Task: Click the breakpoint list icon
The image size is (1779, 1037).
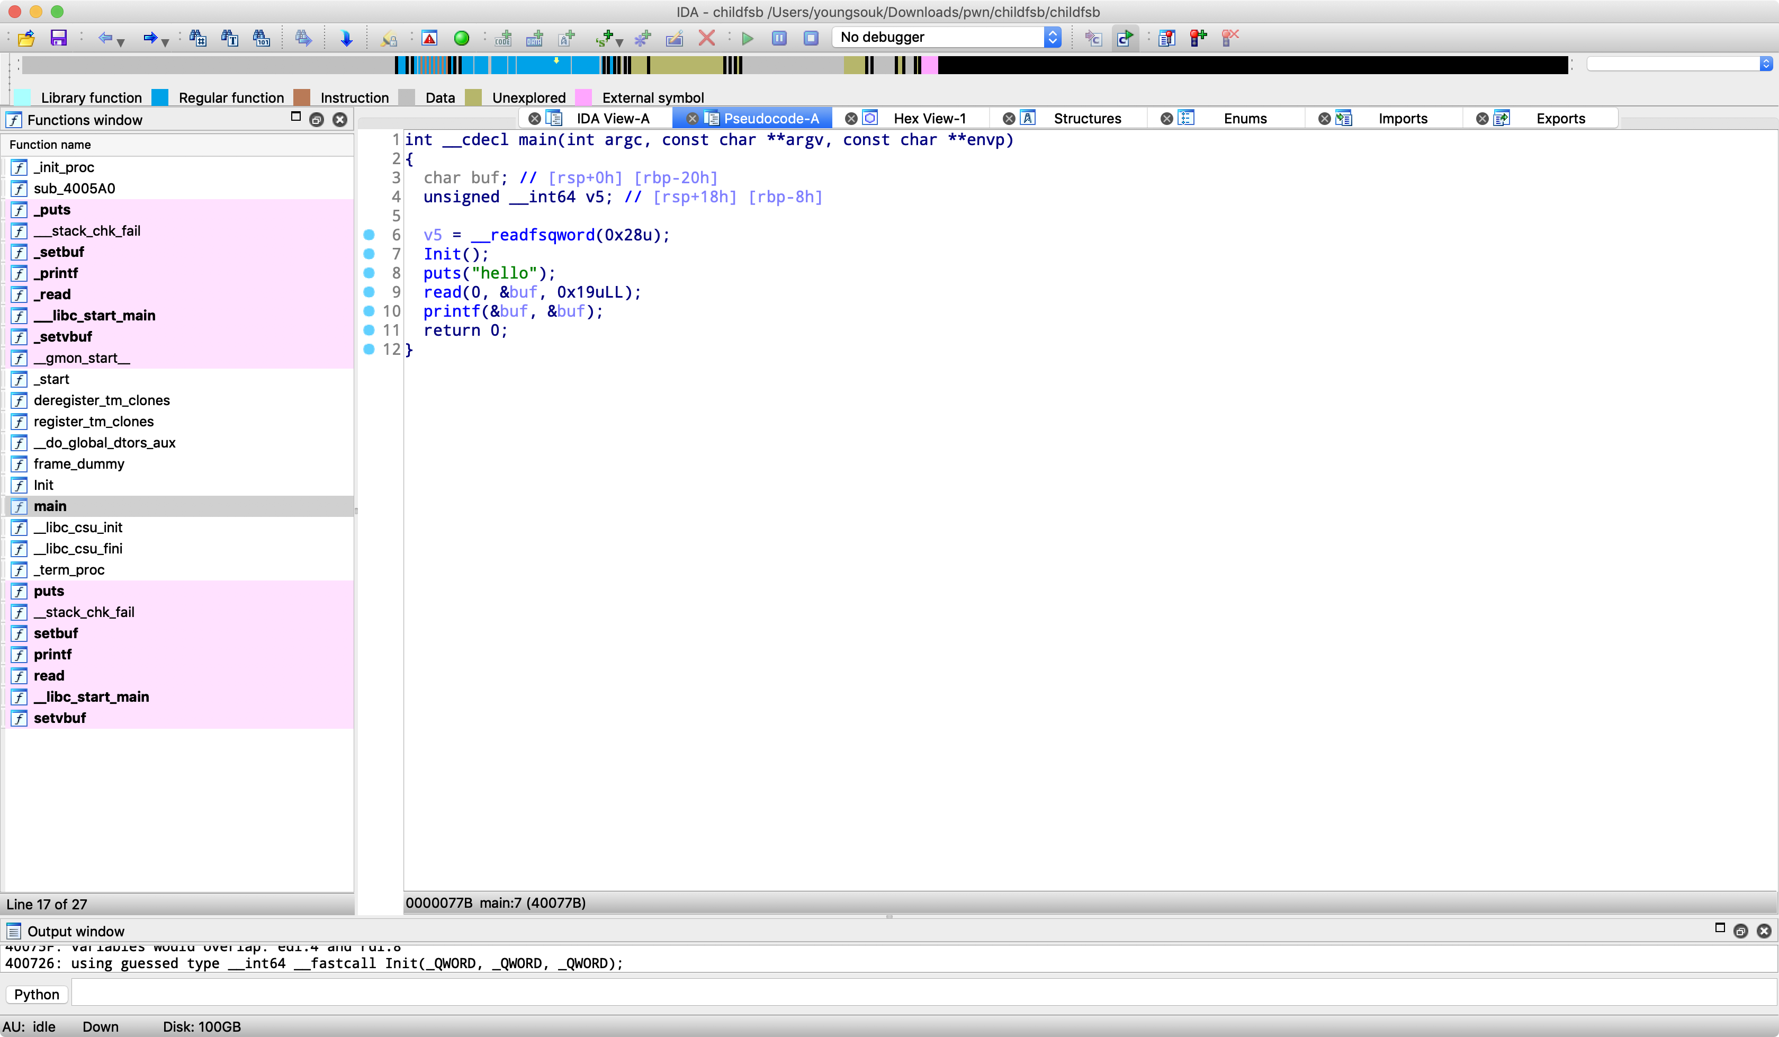Action: [x=1166, y=38]
